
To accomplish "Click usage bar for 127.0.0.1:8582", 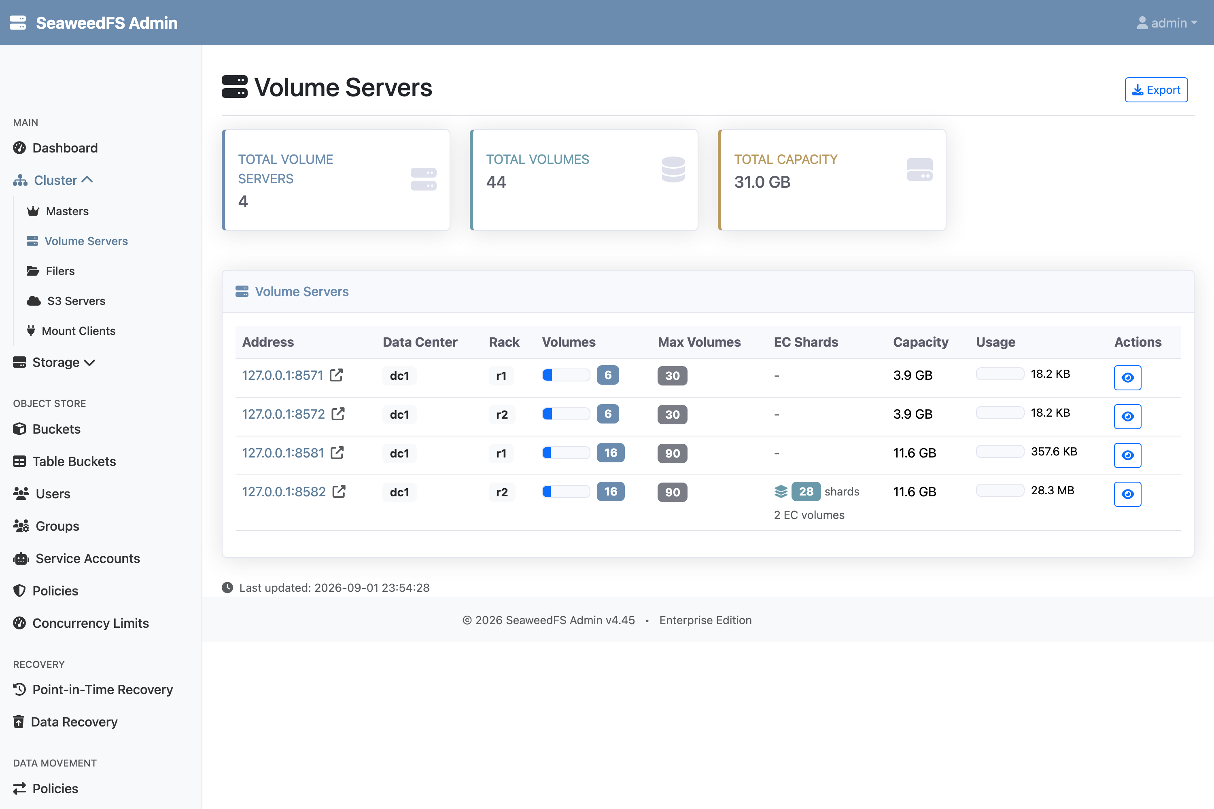I will click(x=1000, y=490).
